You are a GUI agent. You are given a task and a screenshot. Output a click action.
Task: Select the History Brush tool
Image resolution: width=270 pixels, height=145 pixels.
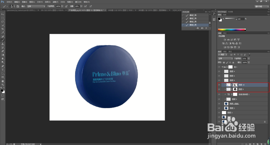click(3, 48)
